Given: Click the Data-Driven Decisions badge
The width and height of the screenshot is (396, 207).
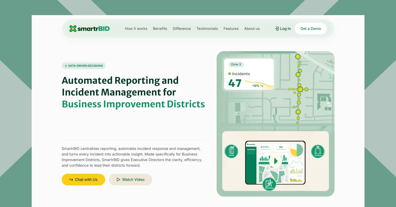Looking at the screenshot, I should tap(83, 66).
